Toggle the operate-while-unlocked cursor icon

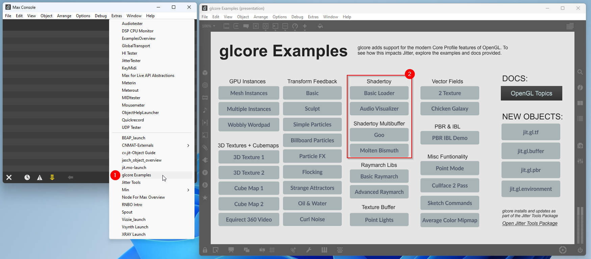215,250
